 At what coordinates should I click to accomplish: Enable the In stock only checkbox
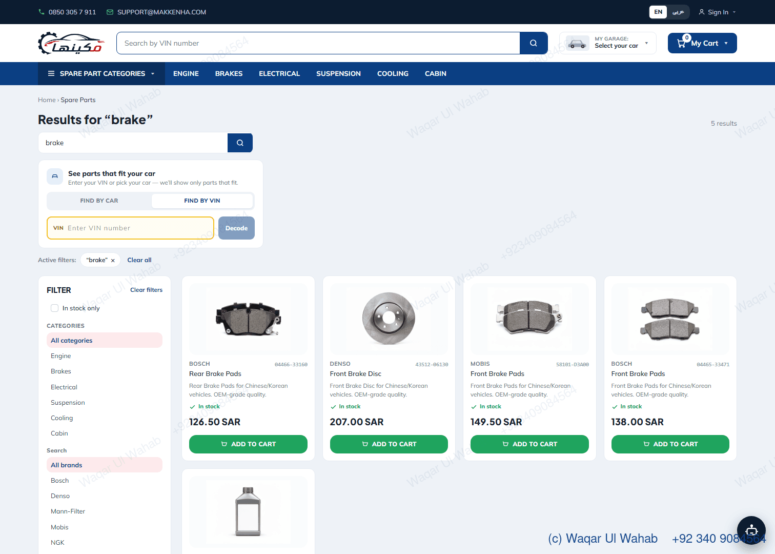click(x=54, y=308)
